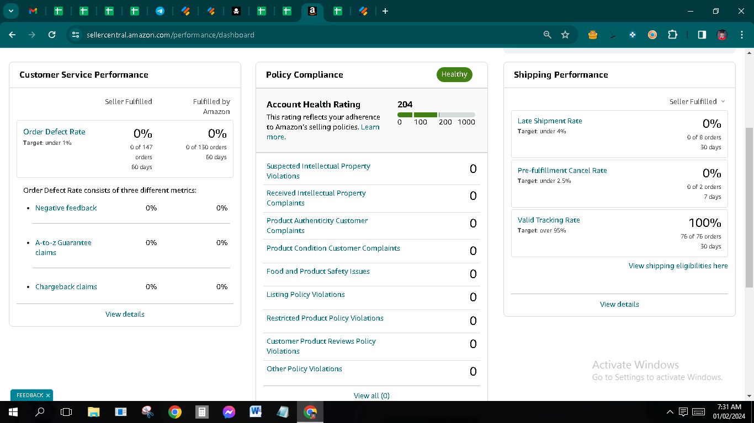Viewport: 754px width, 423px height.
Task: Open the Windows Start menu
Action: (13, 412)
